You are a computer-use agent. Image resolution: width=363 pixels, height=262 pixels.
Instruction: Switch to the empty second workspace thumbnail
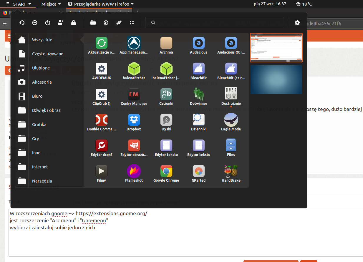click(276, 79)
